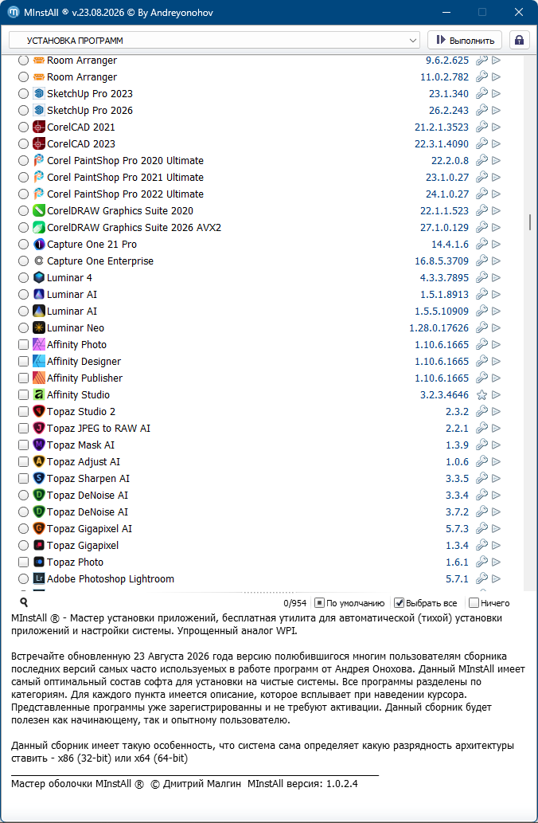Click the key icon for CorelCAD 2023

point(482,144)
